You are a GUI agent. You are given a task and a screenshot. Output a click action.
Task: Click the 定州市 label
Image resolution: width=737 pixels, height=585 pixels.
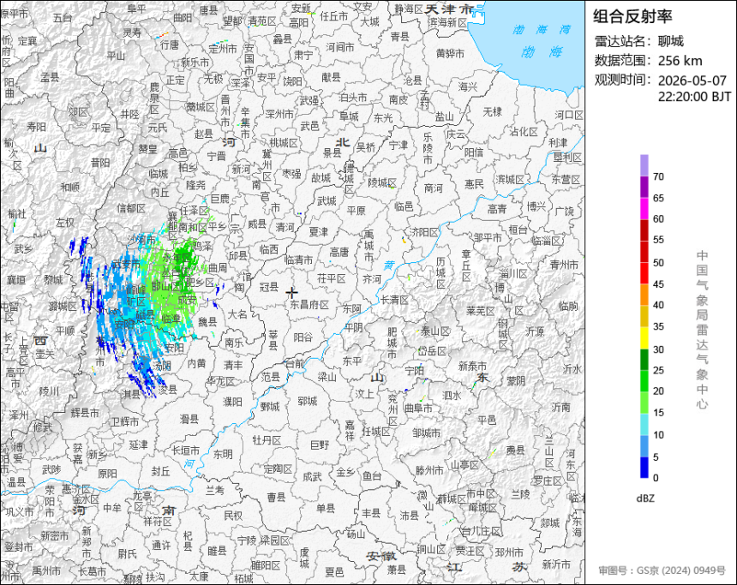(x=223, y=49)
